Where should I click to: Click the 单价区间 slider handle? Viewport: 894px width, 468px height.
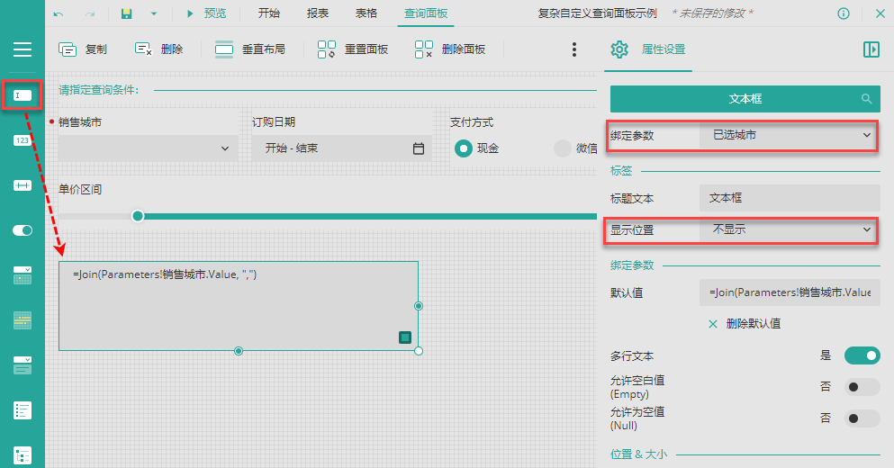tap(138, 216)
